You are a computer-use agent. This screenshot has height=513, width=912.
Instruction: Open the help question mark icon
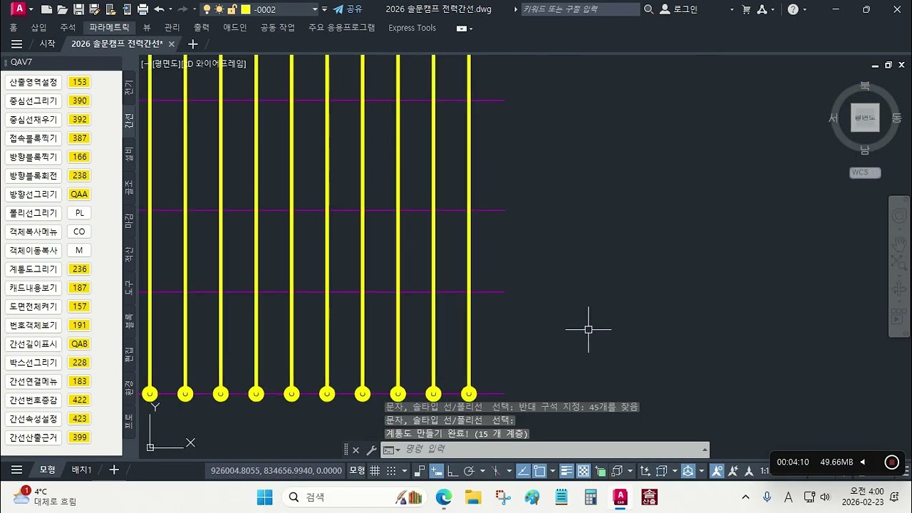pyautogui.click(x=793, y=9)
